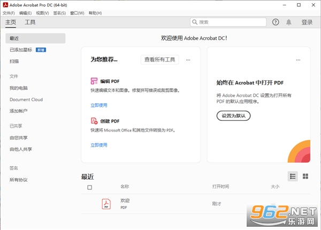321x230 pixels.
Task: Click the Adobe Acrobat logo in title bar
Action: pyautogui.click(x=5, y=5)
